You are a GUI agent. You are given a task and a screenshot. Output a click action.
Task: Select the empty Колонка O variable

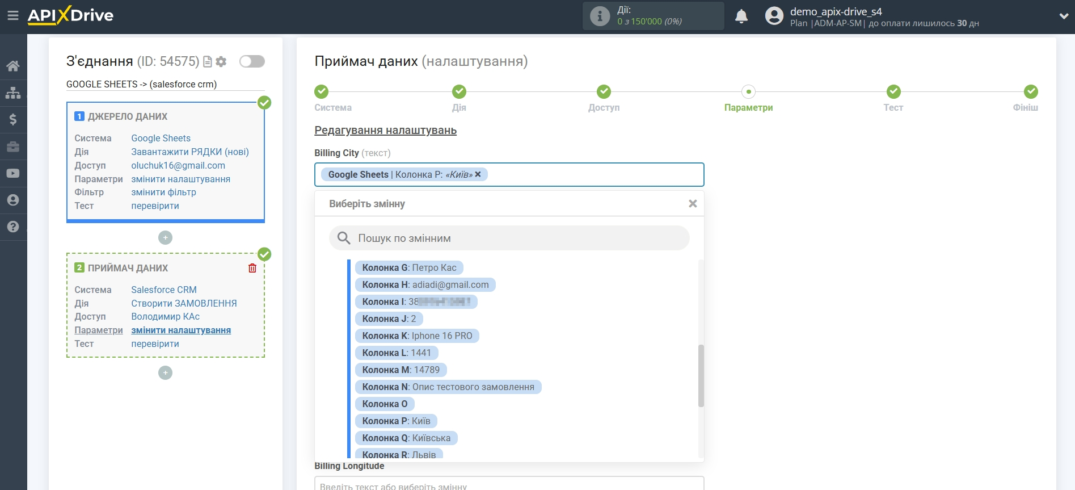click(385, 404)
